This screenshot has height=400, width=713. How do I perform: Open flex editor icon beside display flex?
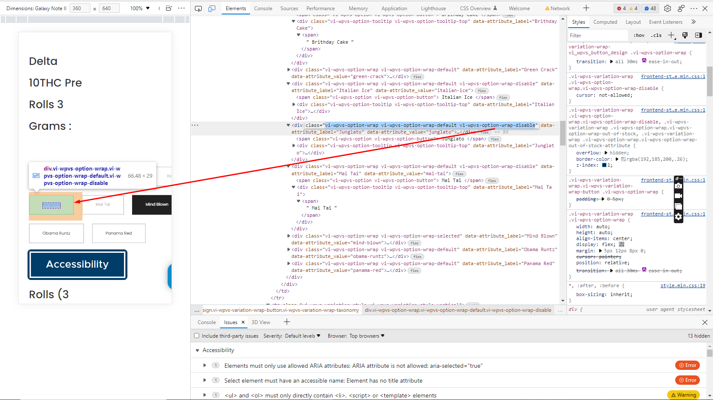click(622, 244)
